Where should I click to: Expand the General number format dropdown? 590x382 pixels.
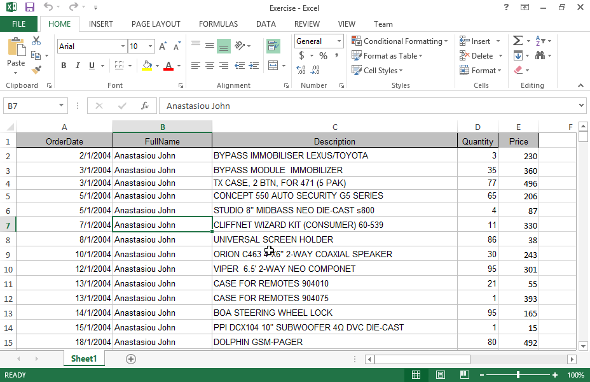pos(339,41)
